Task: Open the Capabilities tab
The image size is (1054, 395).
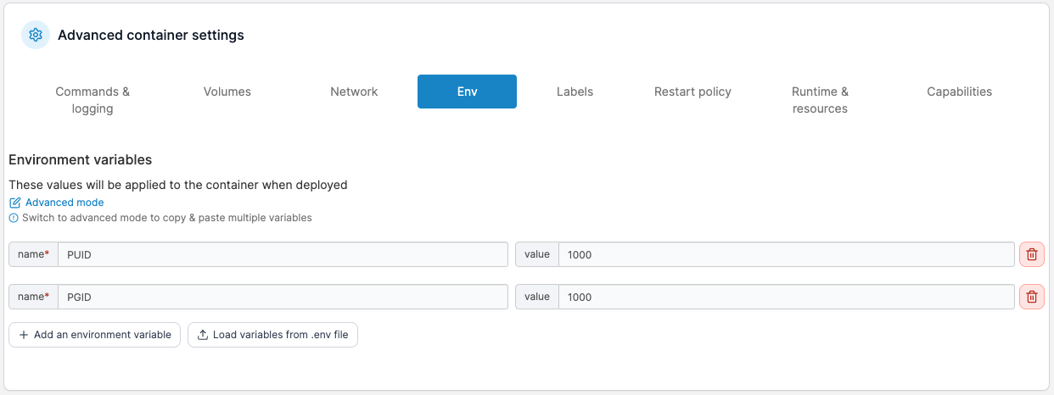Action: pos(959,92)
